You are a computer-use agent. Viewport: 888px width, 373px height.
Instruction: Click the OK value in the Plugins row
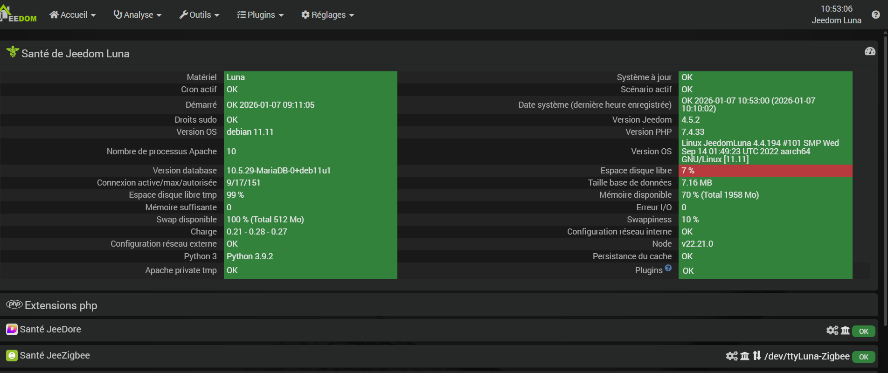[x=688, y=271]
